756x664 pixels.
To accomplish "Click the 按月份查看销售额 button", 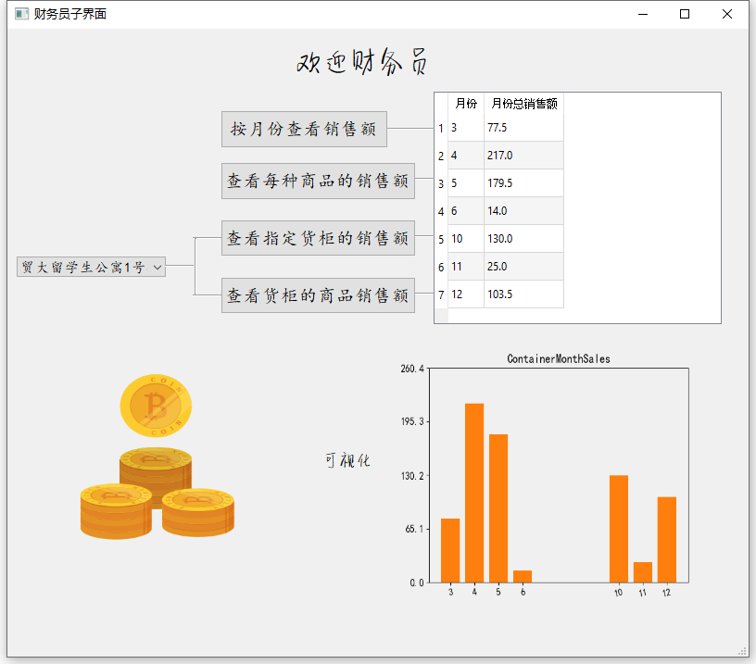I will (304, 129).
